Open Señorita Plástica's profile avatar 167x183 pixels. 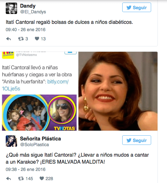(11, 141)
